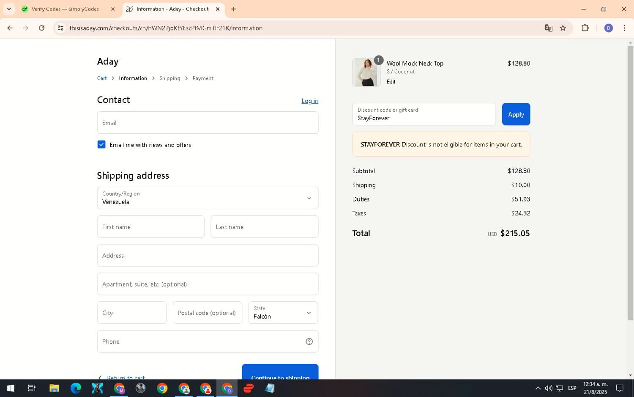Uncheck Email me with news and offers
This screenshot has height=397, width=634.
[x=101, y=145]
